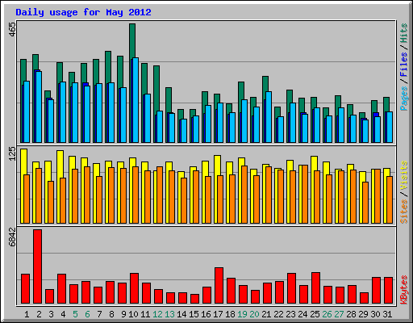
Task: Select the day 25 label on the x-axis
Action: (315, 314)
